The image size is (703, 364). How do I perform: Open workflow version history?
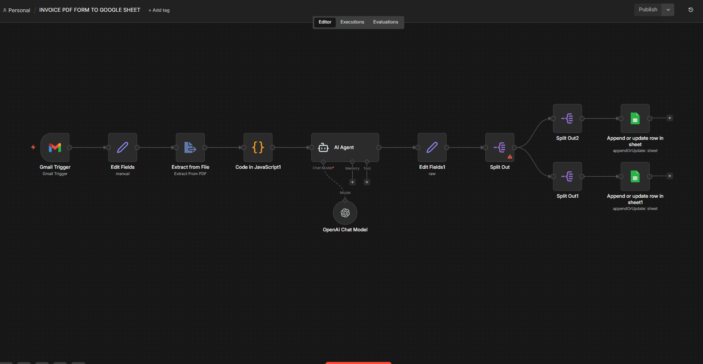point(691,10)
